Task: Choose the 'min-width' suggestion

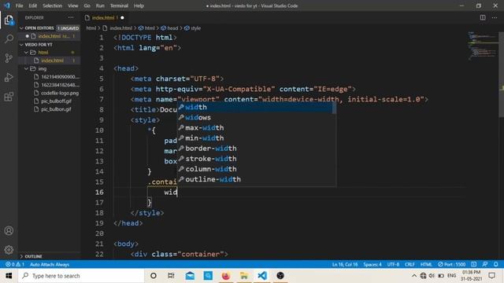Action: 257,138
